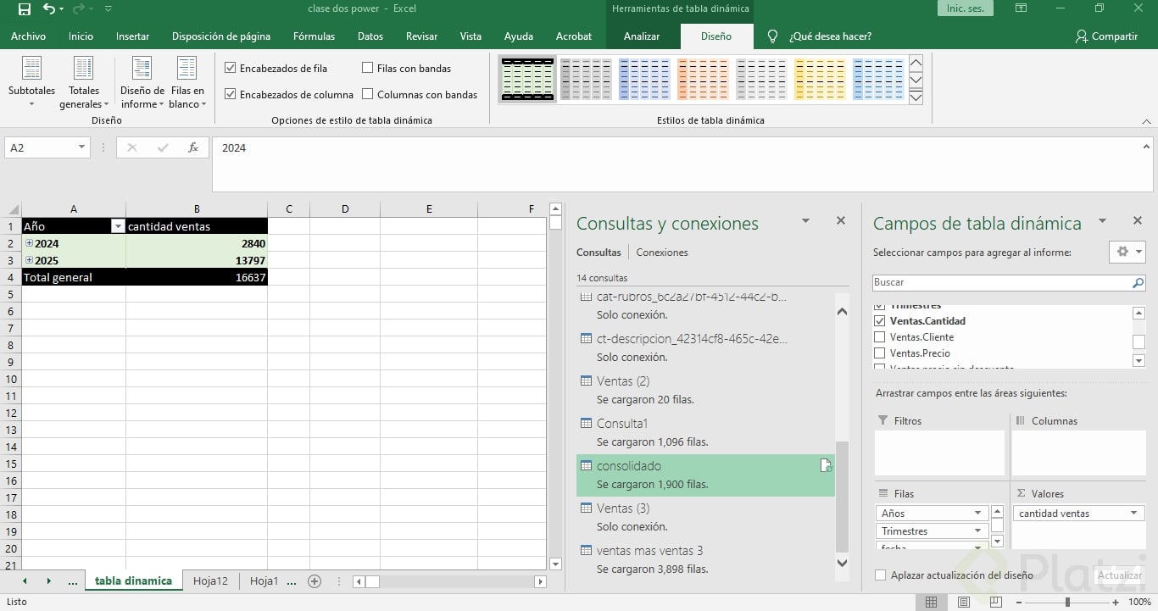
Task: Click the add new sheet plus icon
Action: click(x=315, y=581)
